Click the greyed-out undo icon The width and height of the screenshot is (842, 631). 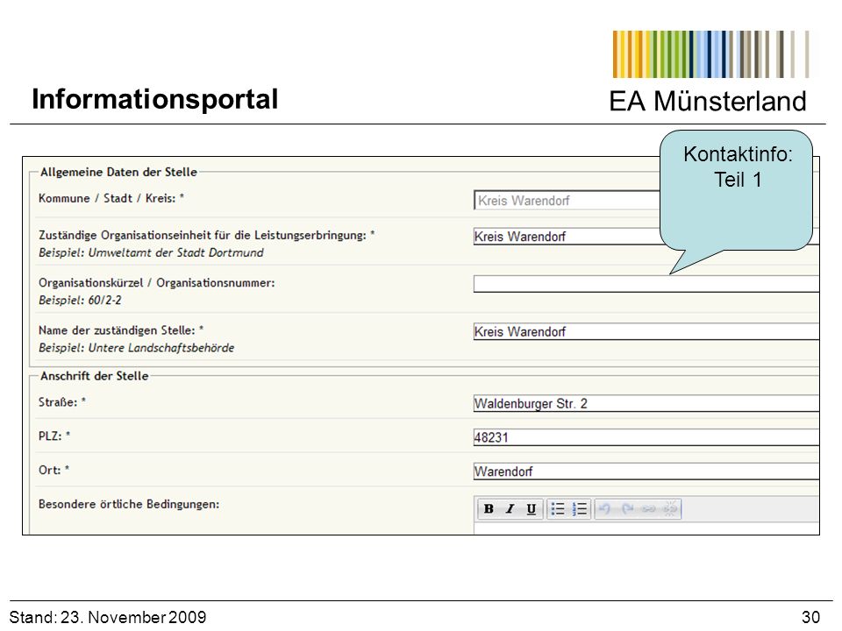(x=605, y=508)
